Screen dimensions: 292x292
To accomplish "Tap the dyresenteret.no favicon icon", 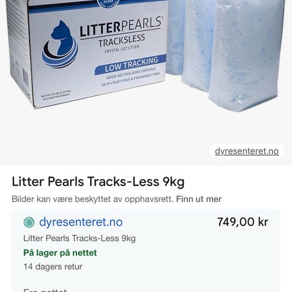I will pyautogui.click(x=29, y=222).
